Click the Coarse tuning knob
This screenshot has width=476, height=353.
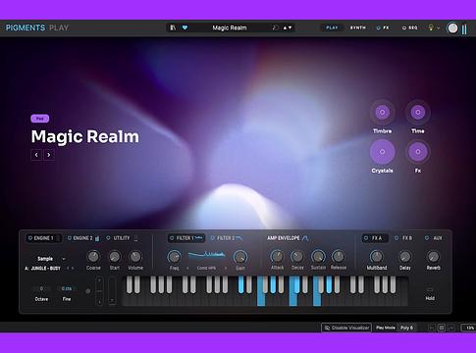[x=93, y=257]
